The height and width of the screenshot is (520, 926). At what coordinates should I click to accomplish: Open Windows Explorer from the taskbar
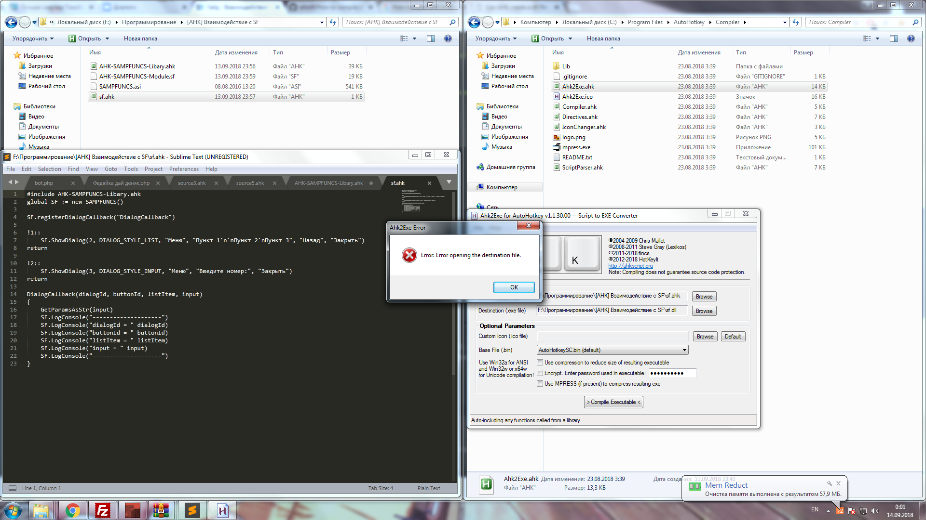(x=42, y=510)
